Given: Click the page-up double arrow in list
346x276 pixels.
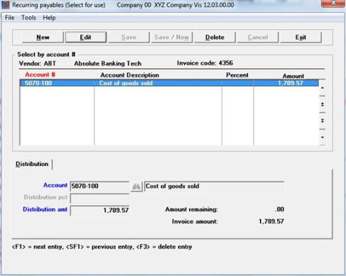Looking at the screenshot, I should click(x=323, y=104).
